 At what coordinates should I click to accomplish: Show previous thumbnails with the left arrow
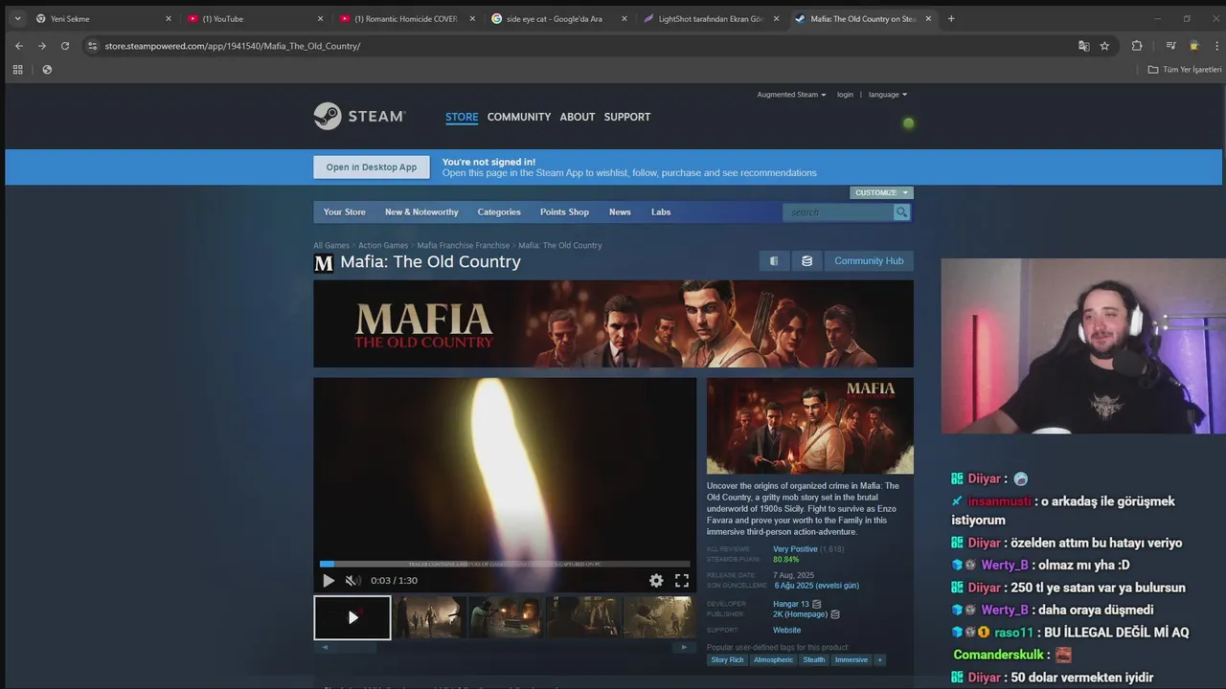tap(325, 647)
